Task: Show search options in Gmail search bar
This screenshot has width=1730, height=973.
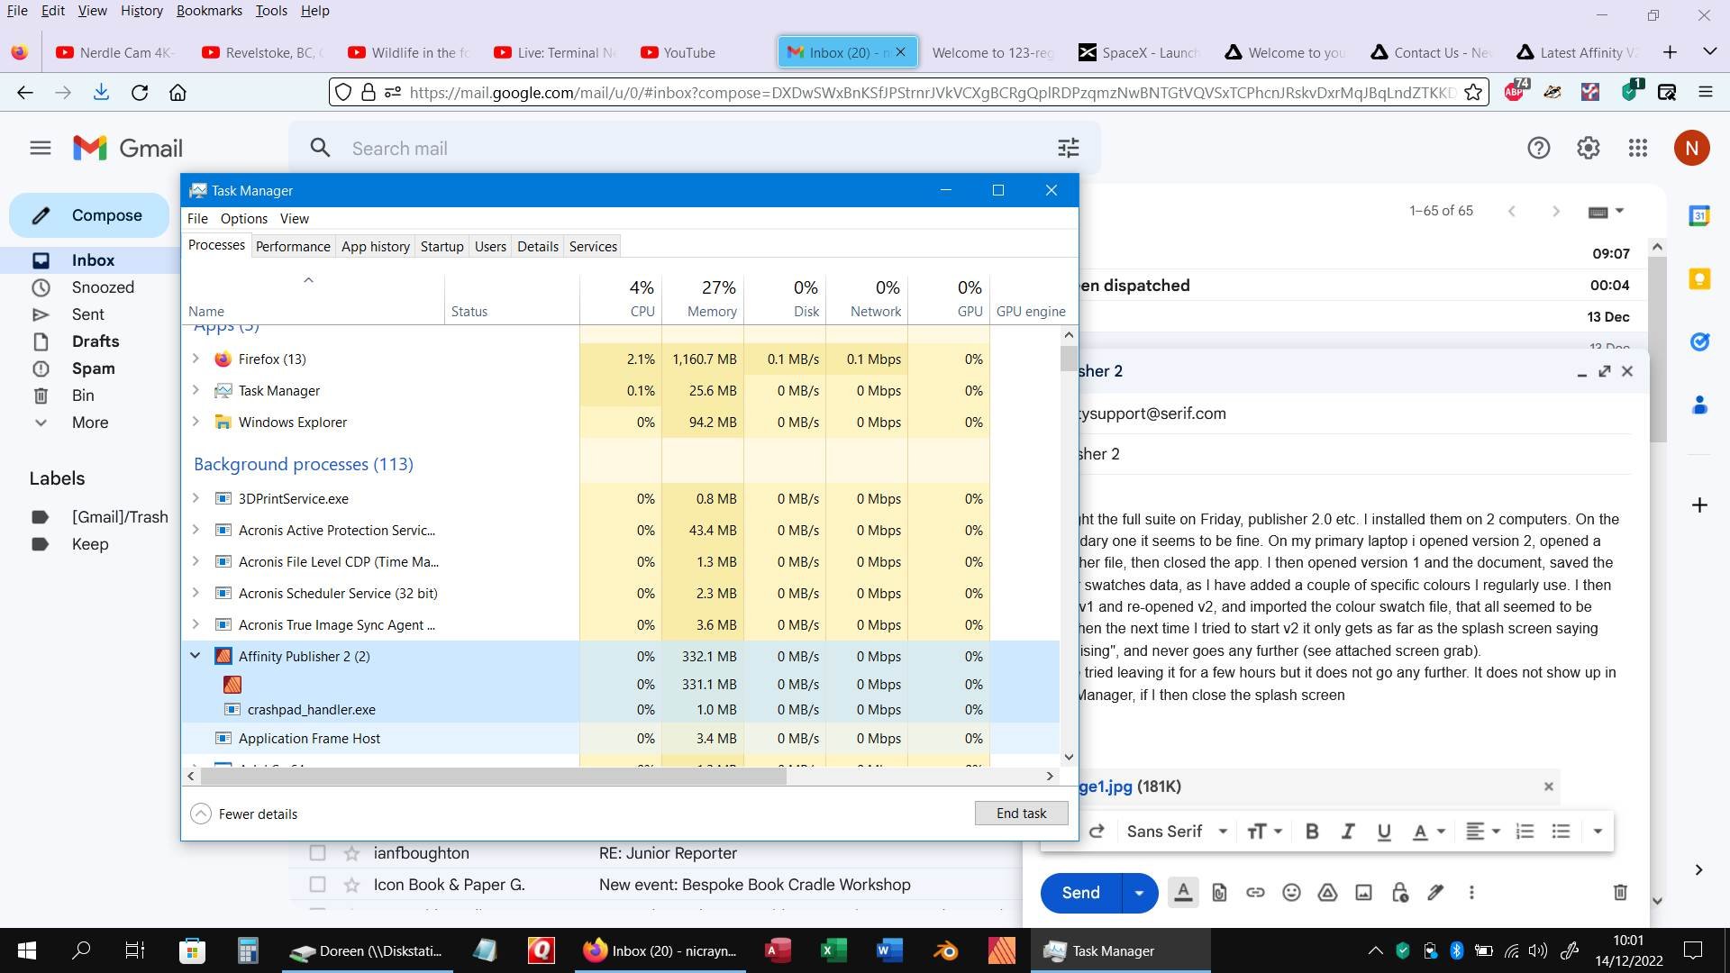Action: coord(1069,148)
